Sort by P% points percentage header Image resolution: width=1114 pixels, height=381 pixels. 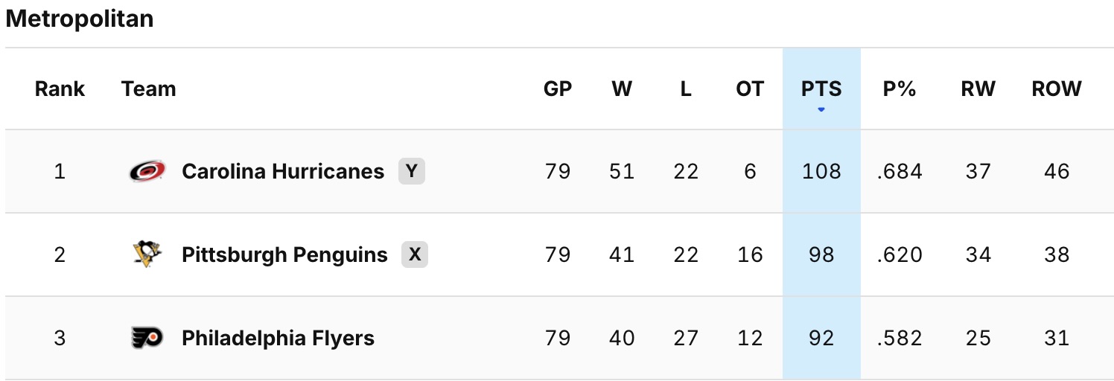[x=900, y=89]
